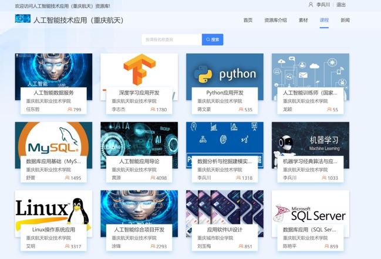The width and height of the screenshot is (381, 259).
Task: Click the enrollment icon beside 859
Action: pos(327,246)
